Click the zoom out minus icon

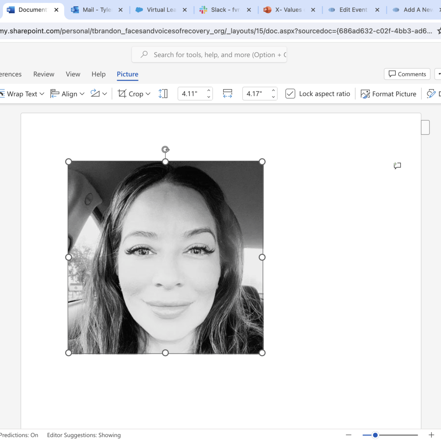(x=349, y=435)
